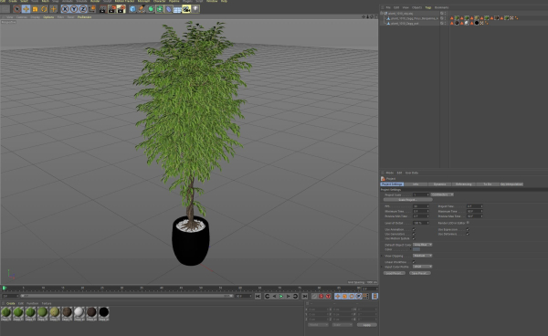
Task: Click the spline Pen tool icon
Action: (142, 9)
